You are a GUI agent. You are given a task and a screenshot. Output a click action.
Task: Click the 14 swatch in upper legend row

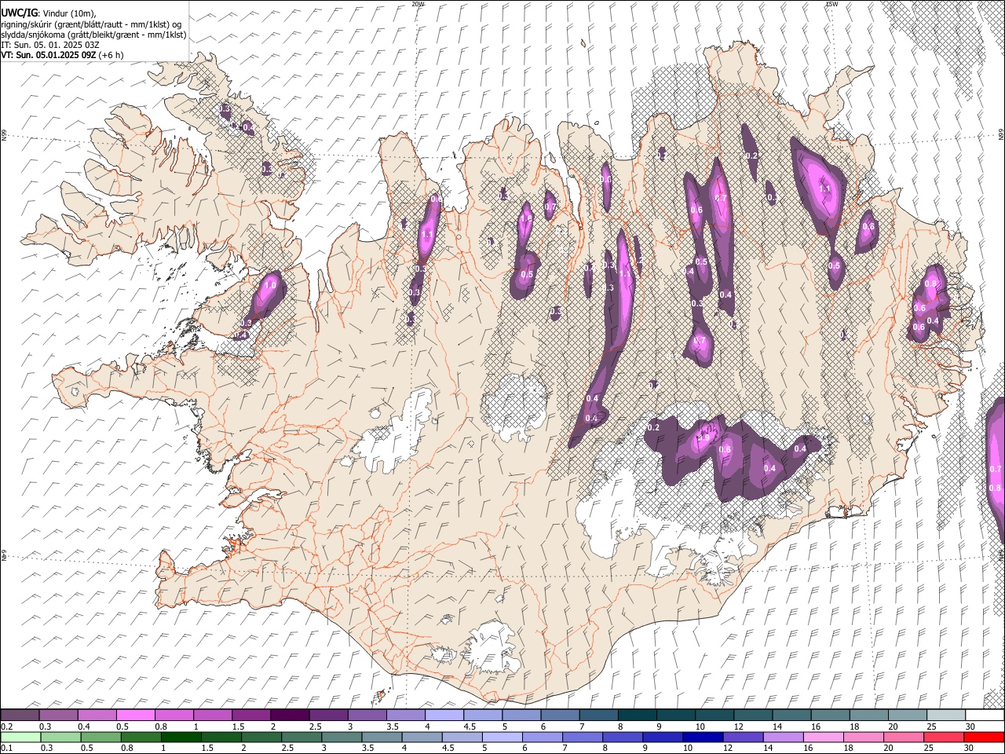791,715
